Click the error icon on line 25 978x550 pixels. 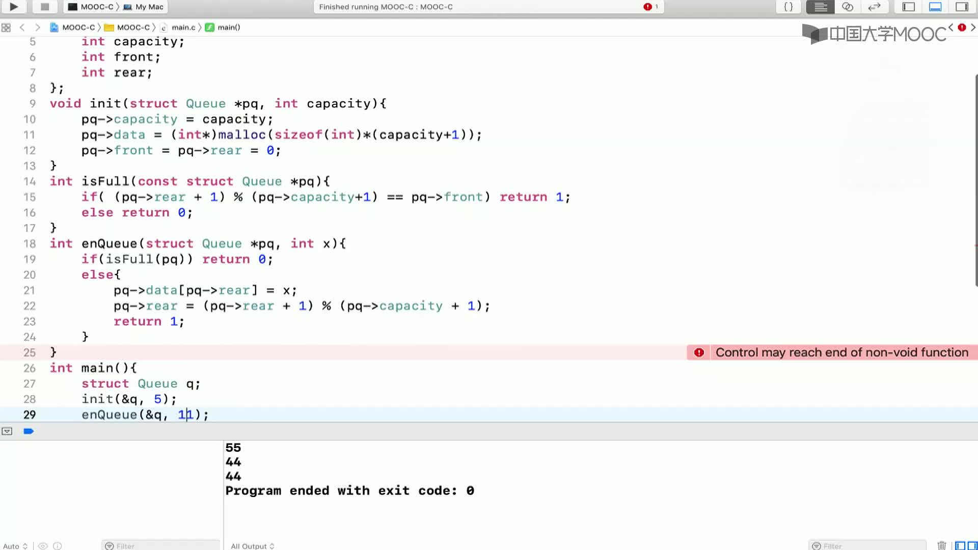click(699, 352)
